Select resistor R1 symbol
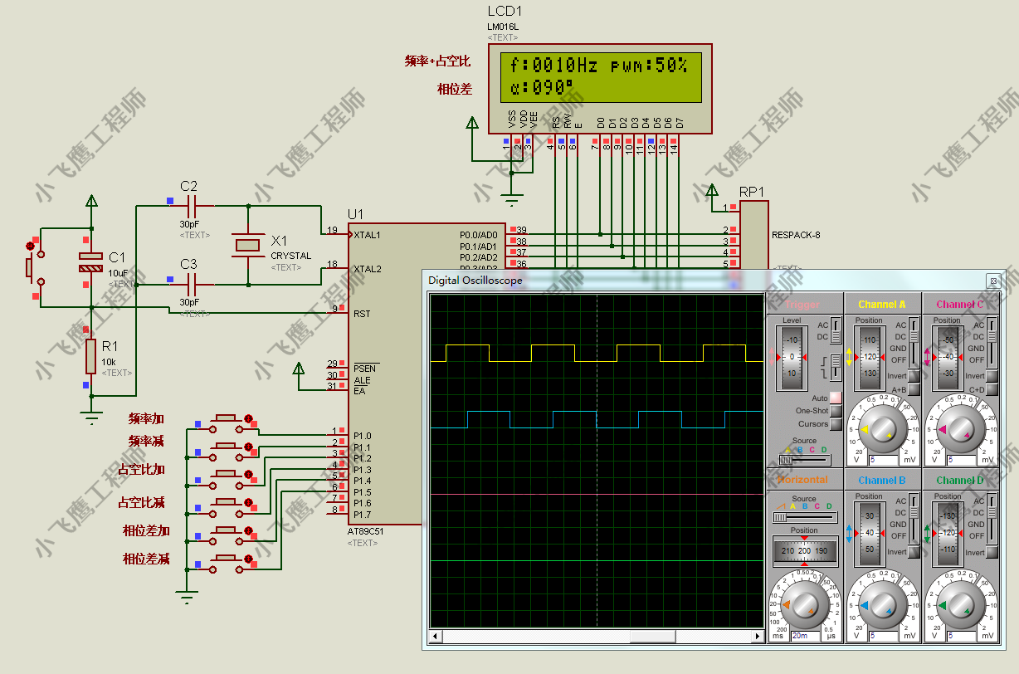The height and width of the screenshot is (674, 1019). (90, 356)
